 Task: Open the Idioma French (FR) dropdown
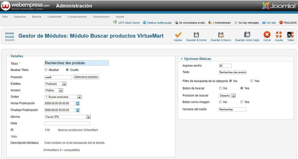(x=67, y=117)
